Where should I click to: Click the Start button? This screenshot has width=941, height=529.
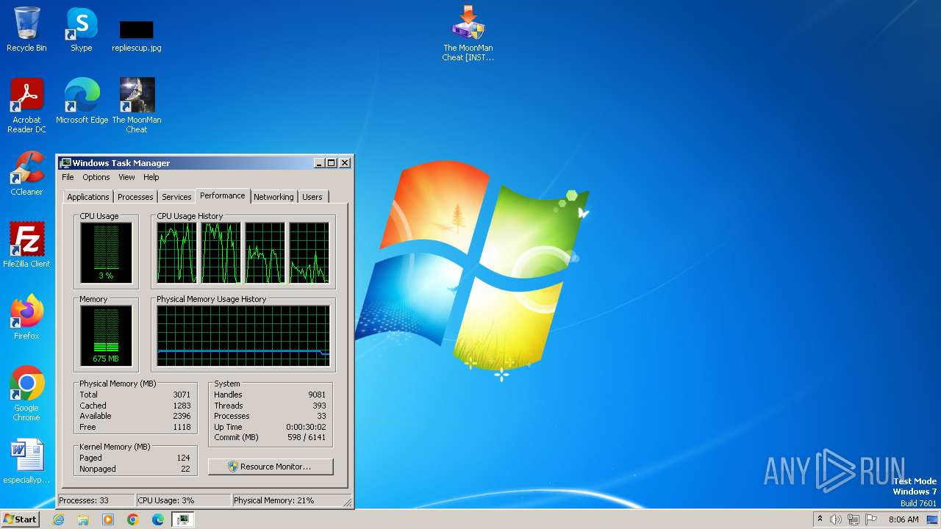pyautogui.click(x=20, y=519)
